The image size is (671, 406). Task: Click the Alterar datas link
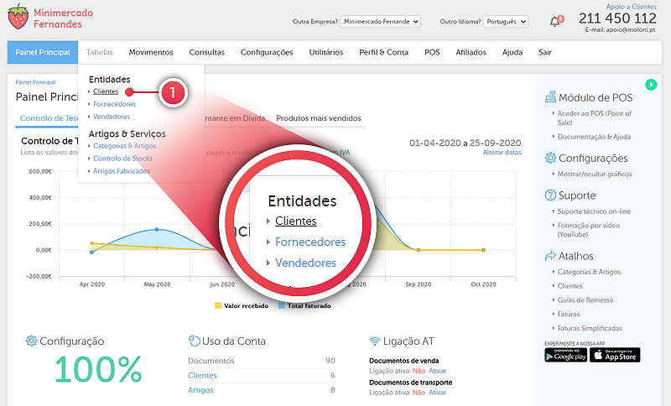(x=502, y=153)
